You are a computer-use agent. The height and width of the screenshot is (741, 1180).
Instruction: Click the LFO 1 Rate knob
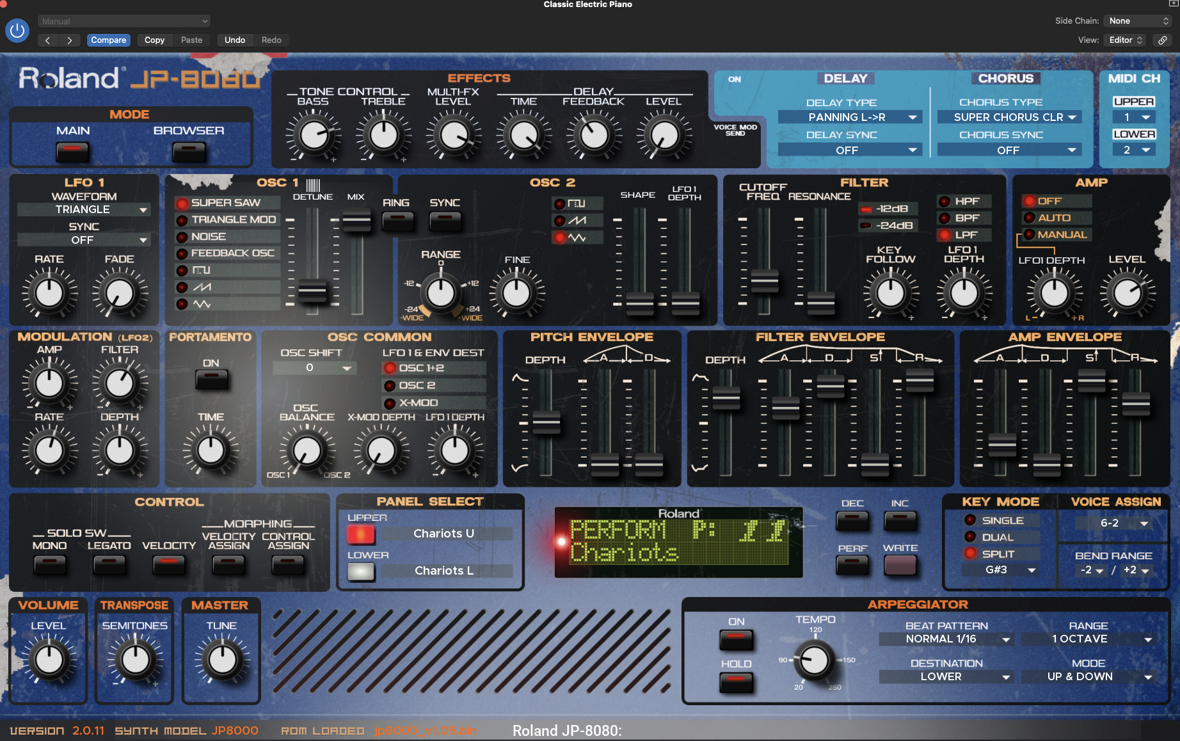pos(49,293)
